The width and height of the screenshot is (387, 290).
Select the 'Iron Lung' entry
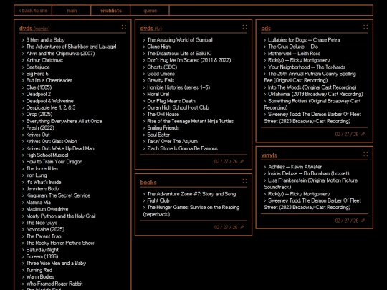tap(37, 175)
